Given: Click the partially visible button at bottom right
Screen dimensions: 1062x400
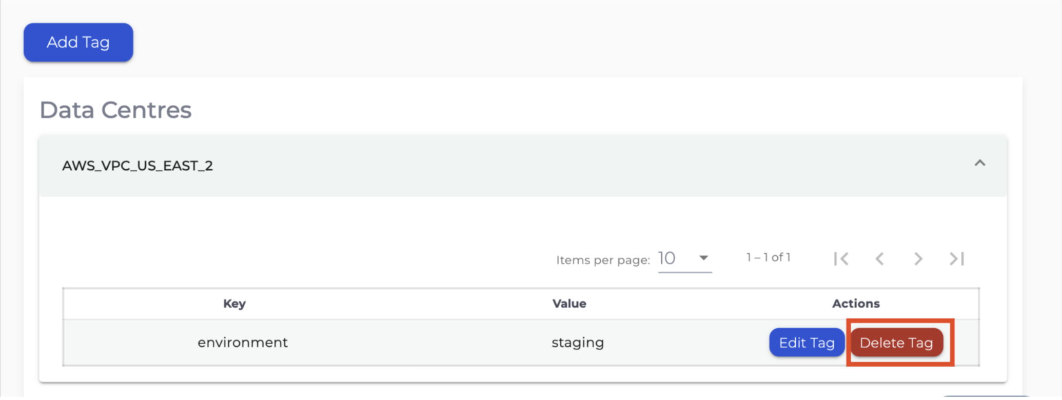Looking at the screenshot, I should pos(985,397).
